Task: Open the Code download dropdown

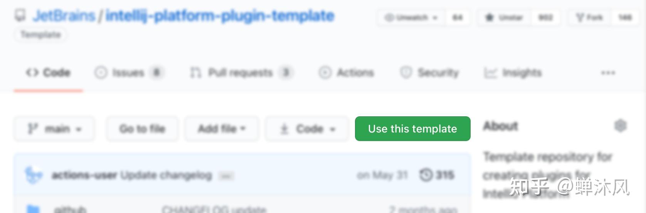Action: click(307, 129)
